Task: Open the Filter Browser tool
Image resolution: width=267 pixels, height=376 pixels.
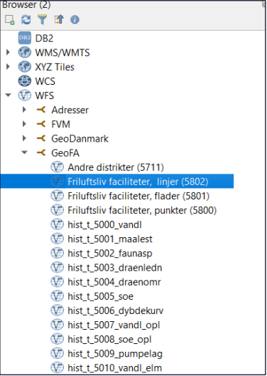Action: [42, 20]
